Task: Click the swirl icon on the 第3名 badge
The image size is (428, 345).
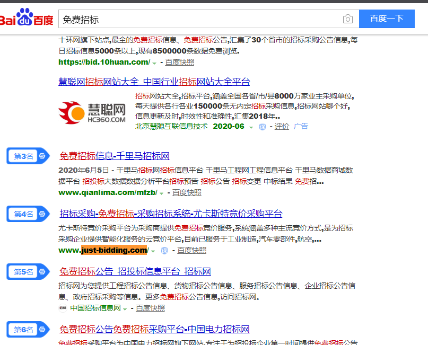Action: [42, 156]
